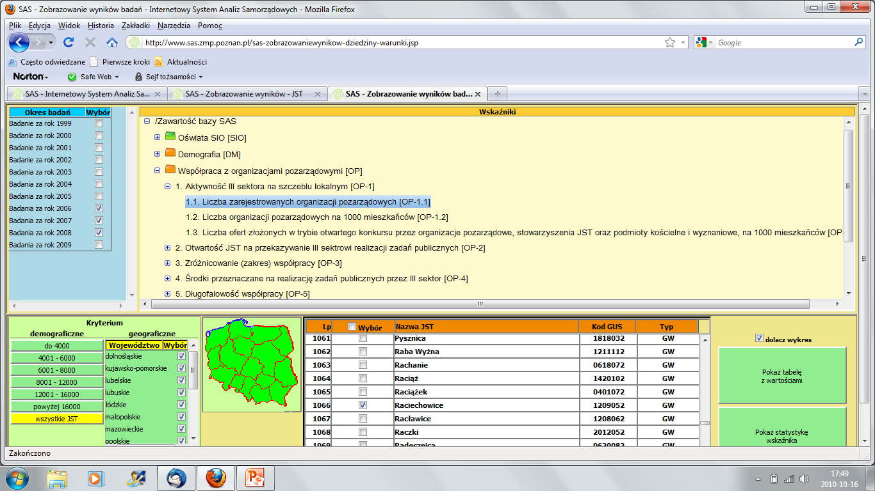
Task: Switch to the SAS - Internetowy System Analiz tab
Action: (x=88, y=93)
